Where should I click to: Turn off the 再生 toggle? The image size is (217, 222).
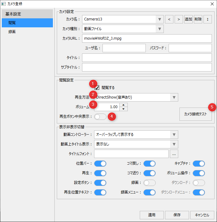(100, 173)
